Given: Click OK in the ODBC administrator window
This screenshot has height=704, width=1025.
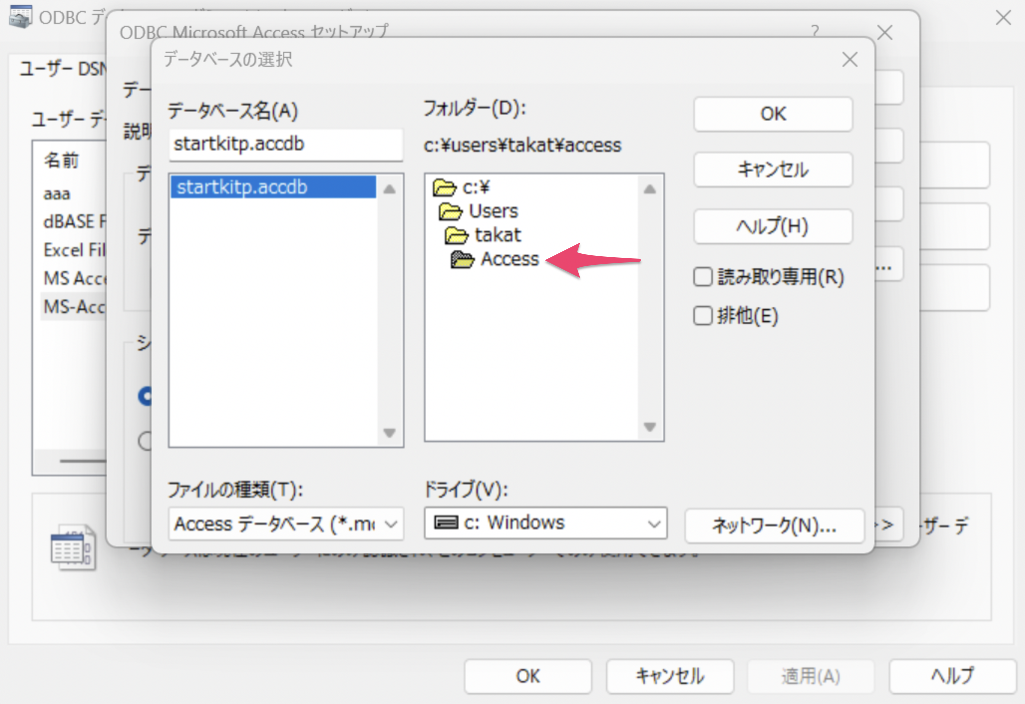Looking at the screenshot, I should point(528,677).
